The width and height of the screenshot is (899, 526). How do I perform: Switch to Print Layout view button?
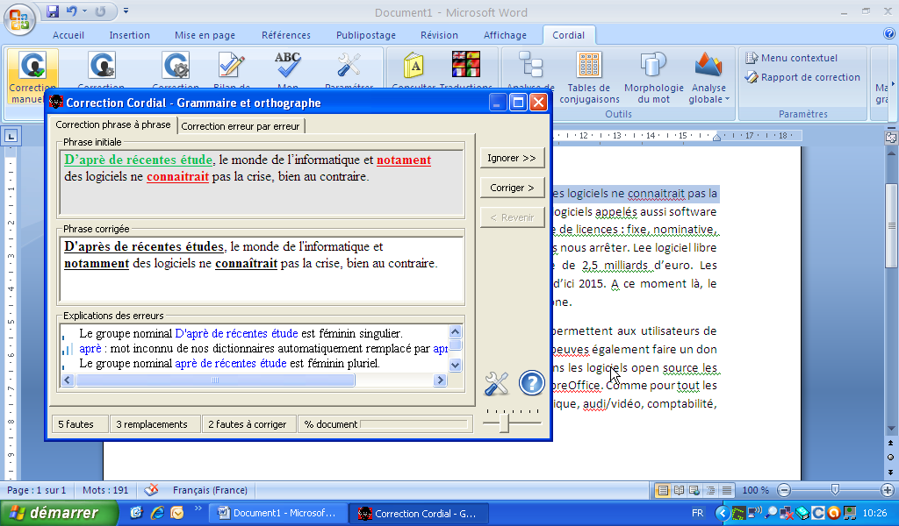point(663,491)
